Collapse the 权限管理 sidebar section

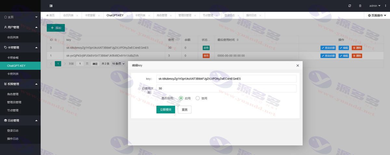click(20, 84)
